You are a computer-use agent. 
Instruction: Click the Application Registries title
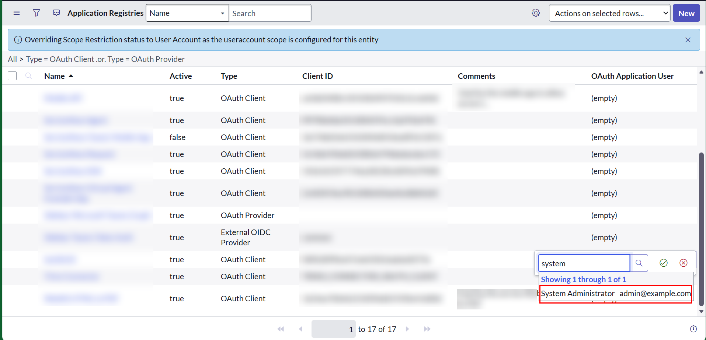click(105, 13)
